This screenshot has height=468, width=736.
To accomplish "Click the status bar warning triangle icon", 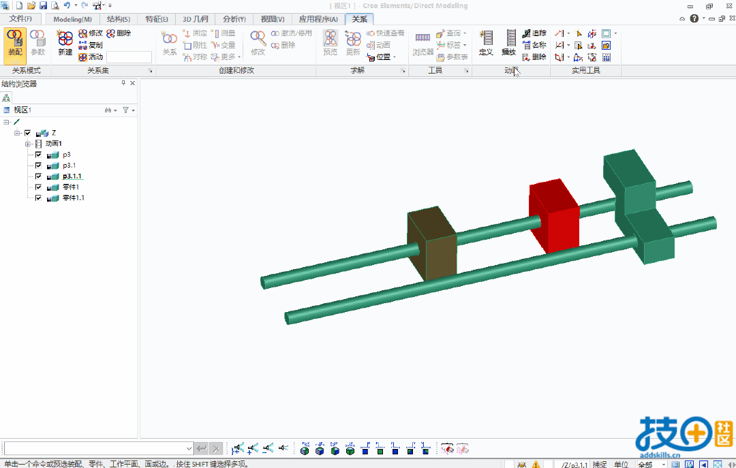I will [x=536, y=464].
